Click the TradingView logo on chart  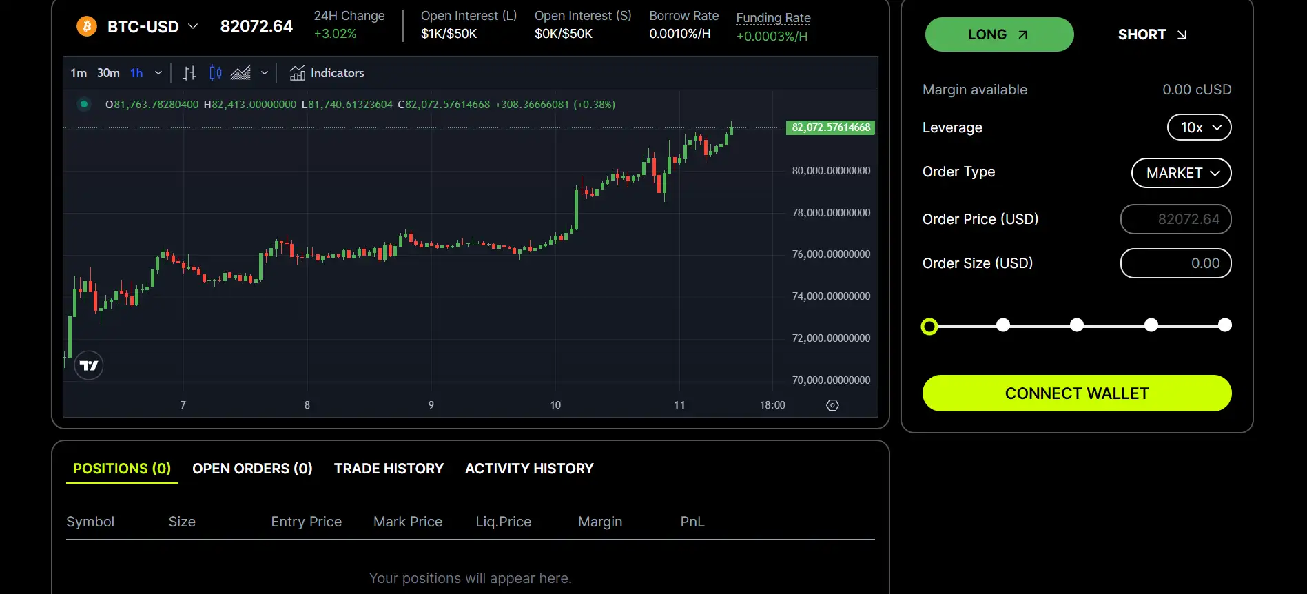coord(89,365)
